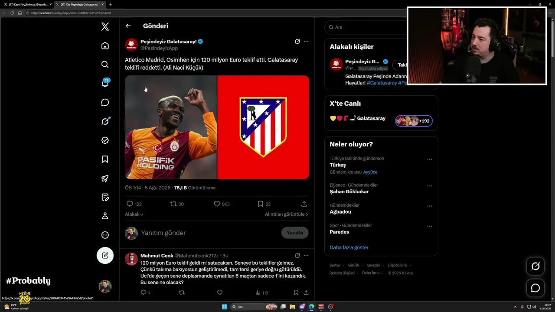Open the Windows Start menu
Screen dimensions: 555x312
coord(225,307)
